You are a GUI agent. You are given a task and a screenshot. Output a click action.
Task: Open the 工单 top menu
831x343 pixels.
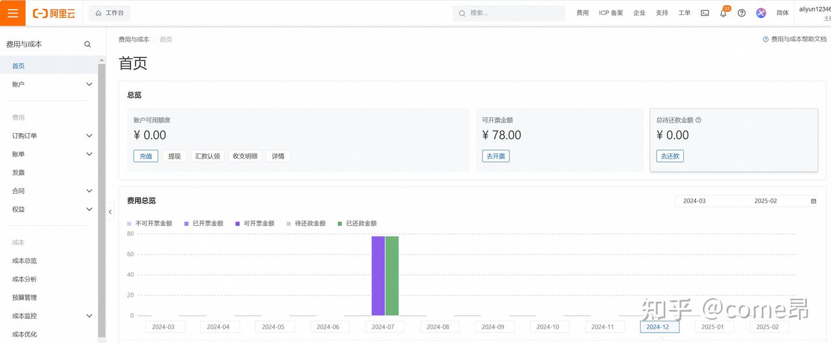684,13
